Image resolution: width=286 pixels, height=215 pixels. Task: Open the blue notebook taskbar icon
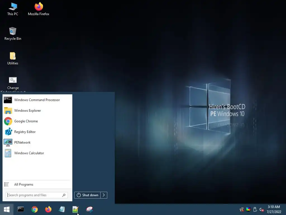coord(62,209)
